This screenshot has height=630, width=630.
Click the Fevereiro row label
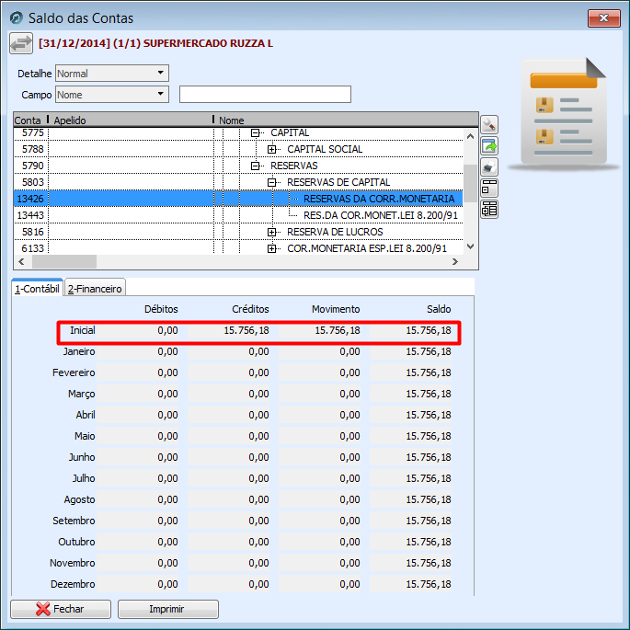point(74,372)
